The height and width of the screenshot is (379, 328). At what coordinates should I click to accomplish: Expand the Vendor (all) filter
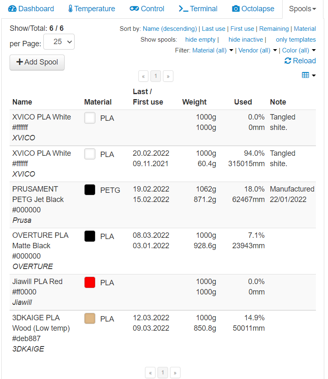[255, 50]
